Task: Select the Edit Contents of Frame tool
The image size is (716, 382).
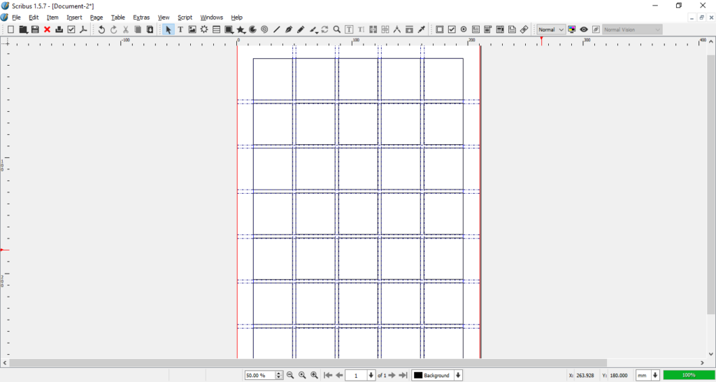Action: [349, 29]
